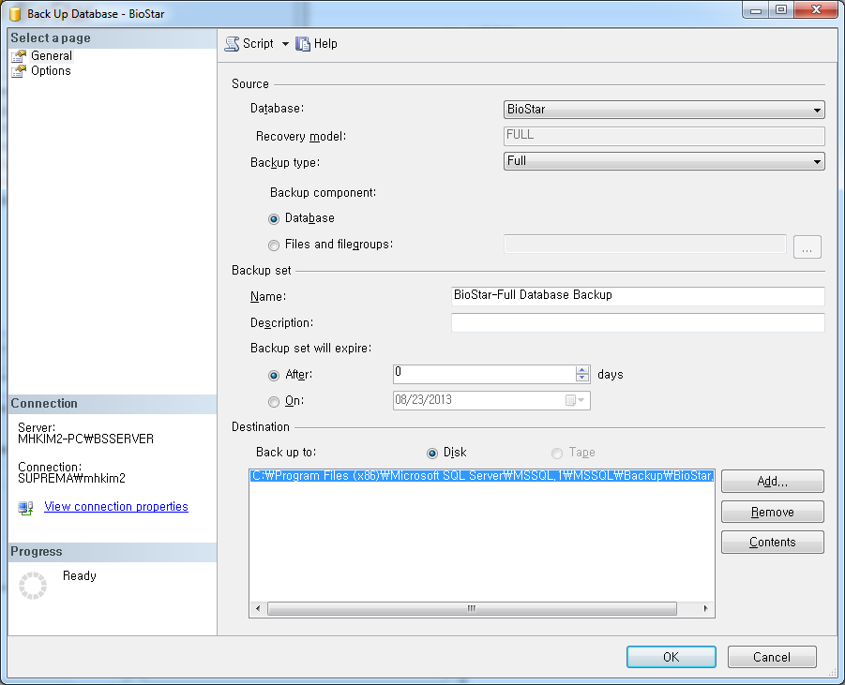Click the destination list horizontal scrollbar

point(472,609)
